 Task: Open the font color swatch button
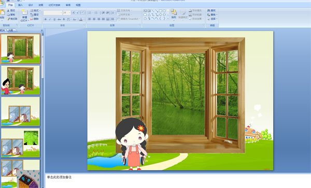click(81, 19)
